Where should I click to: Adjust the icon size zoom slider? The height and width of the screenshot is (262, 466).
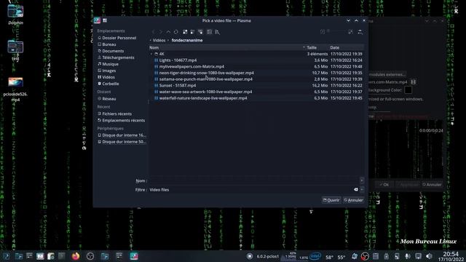[336, 31]
